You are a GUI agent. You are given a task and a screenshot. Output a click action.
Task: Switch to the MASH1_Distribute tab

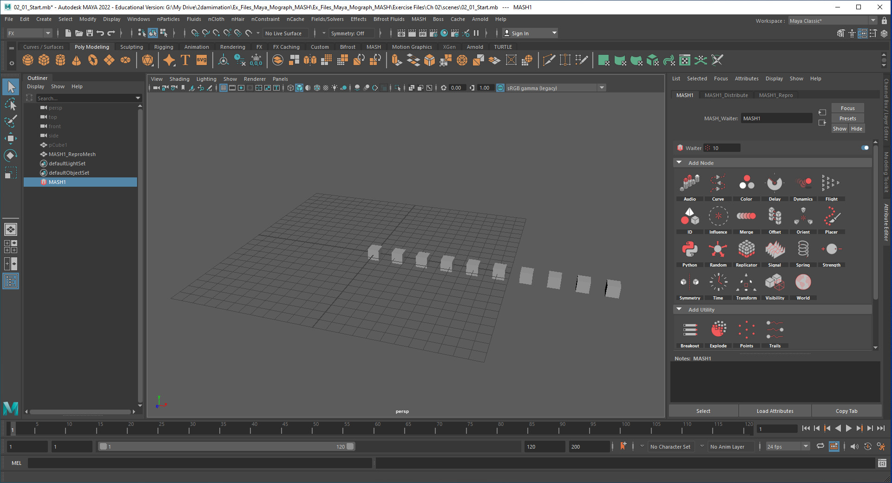click(x=726, y=95)
